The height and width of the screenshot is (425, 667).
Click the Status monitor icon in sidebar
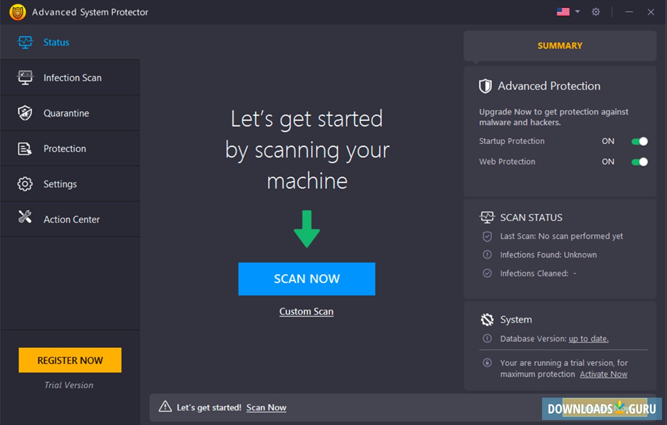pyautogui.click(x=25, y=42)
